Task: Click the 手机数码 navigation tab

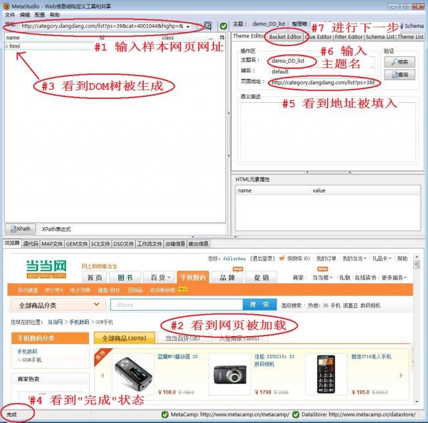Action: click(193, 277)
